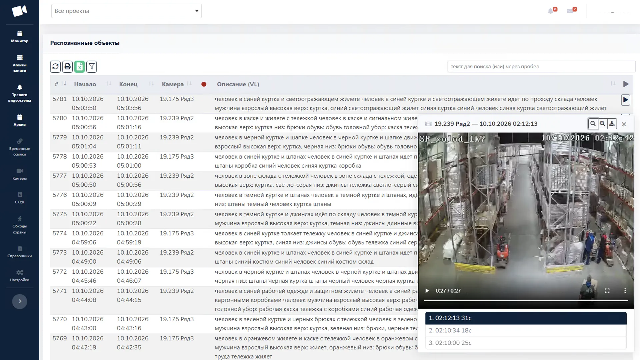Export the table to Excel
Screen dimensions: 640x360
point(79,67)
